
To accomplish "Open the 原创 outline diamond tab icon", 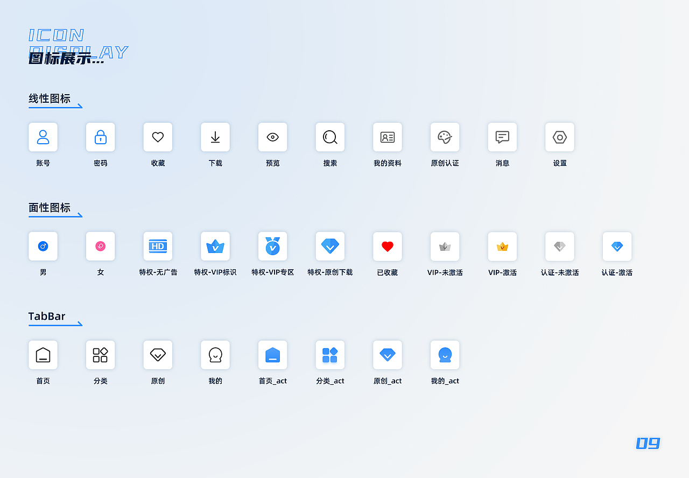I will tap(158, 355).
